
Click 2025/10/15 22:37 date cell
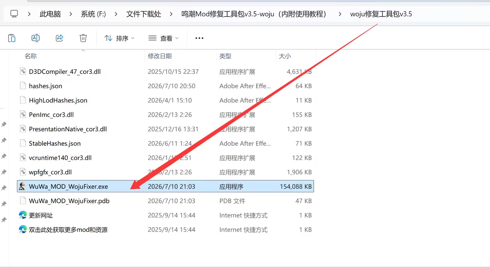(173, 72)
